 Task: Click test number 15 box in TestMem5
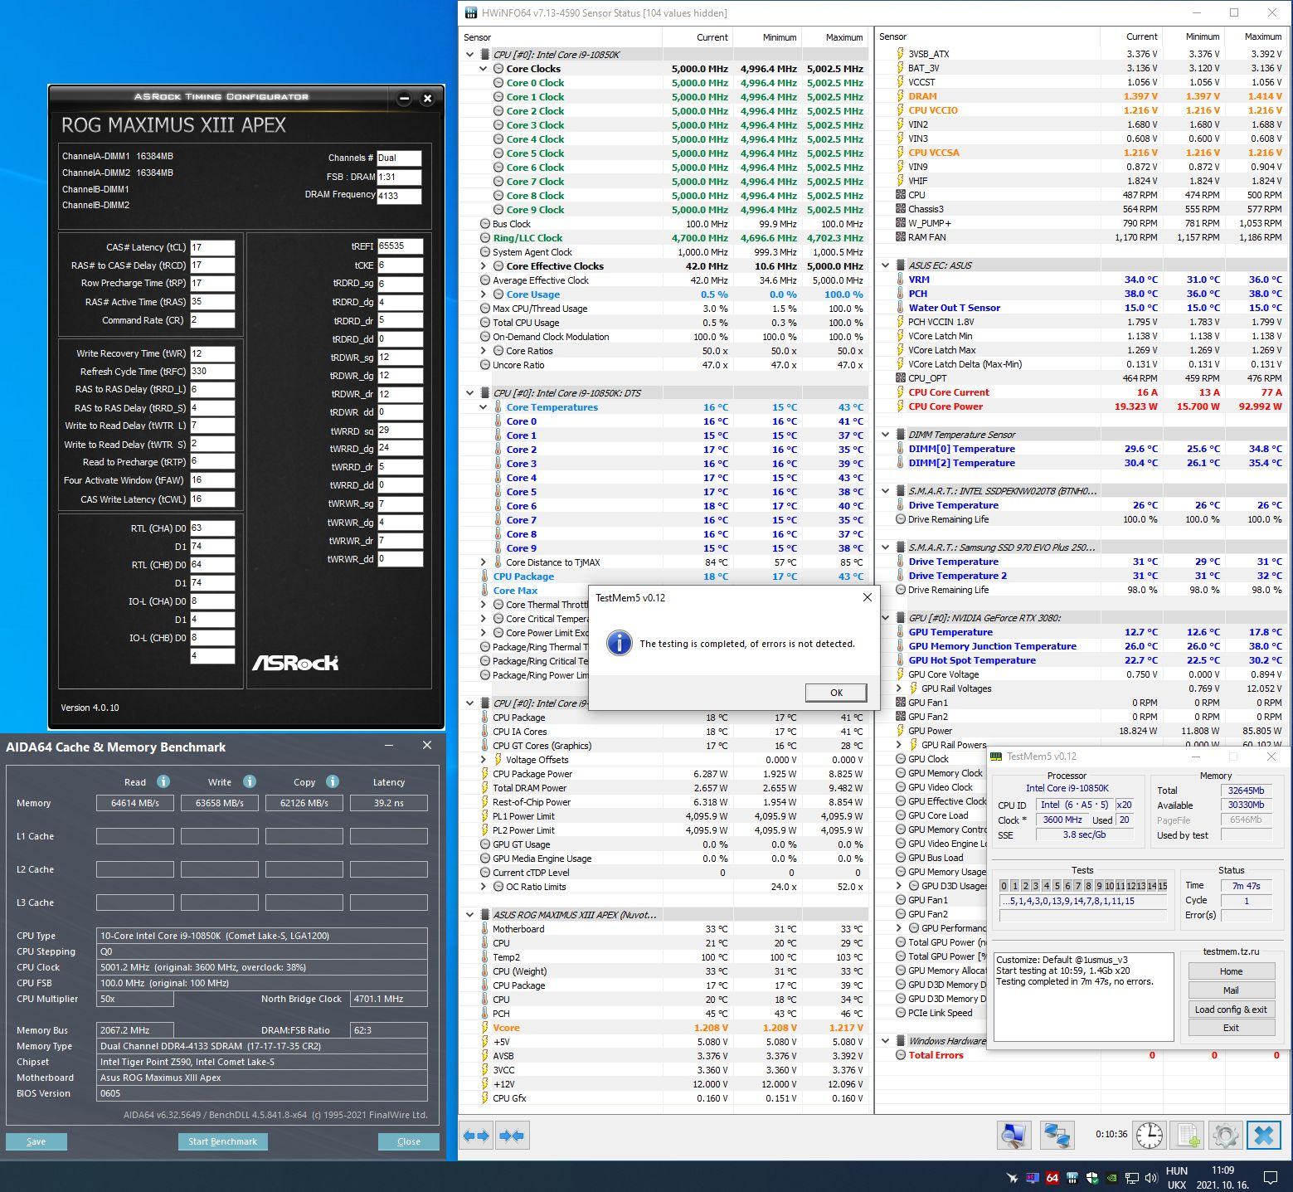(x=1163, y=886)
